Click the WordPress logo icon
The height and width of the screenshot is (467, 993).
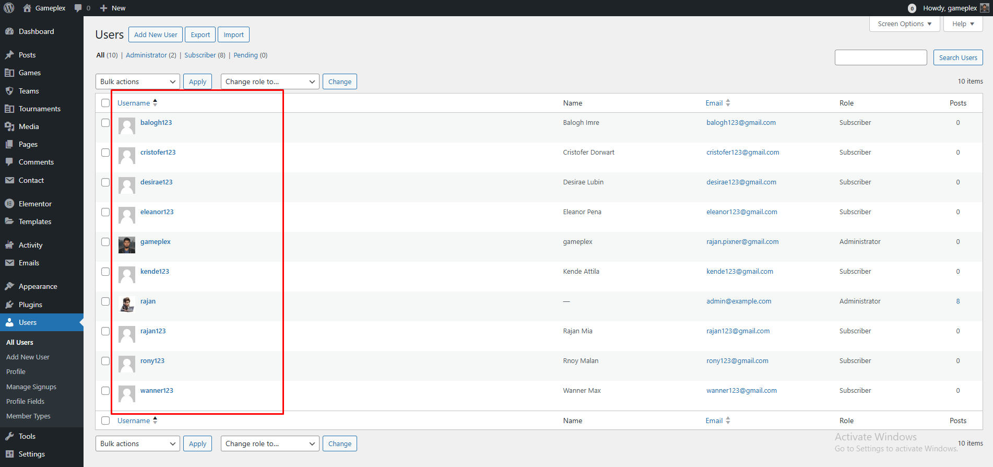click(9, 8)
